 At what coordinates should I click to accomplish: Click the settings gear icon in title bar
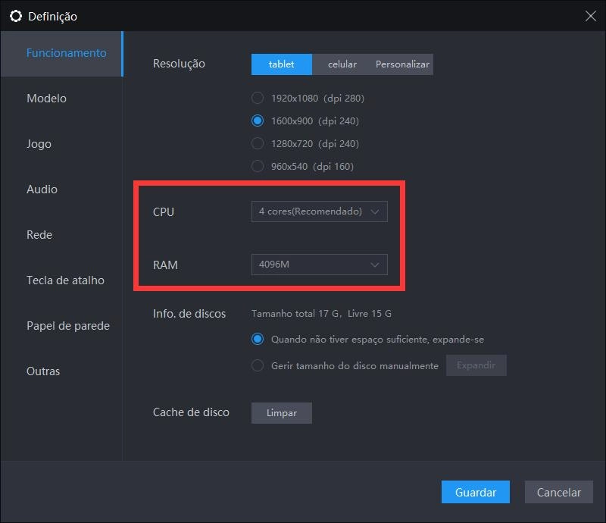[x=17, y=15]
